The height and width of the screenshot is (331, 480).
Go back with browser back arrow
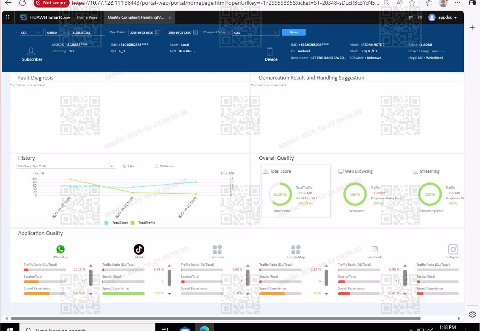coord(8,3)
